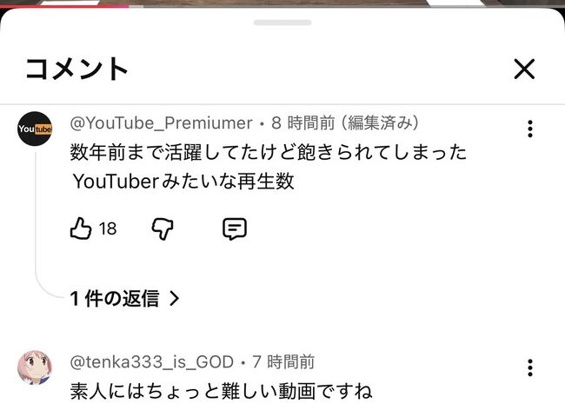Open three-dot menu for YouTube_Premiumer comment
565x417 pixels.
(529, 129)
